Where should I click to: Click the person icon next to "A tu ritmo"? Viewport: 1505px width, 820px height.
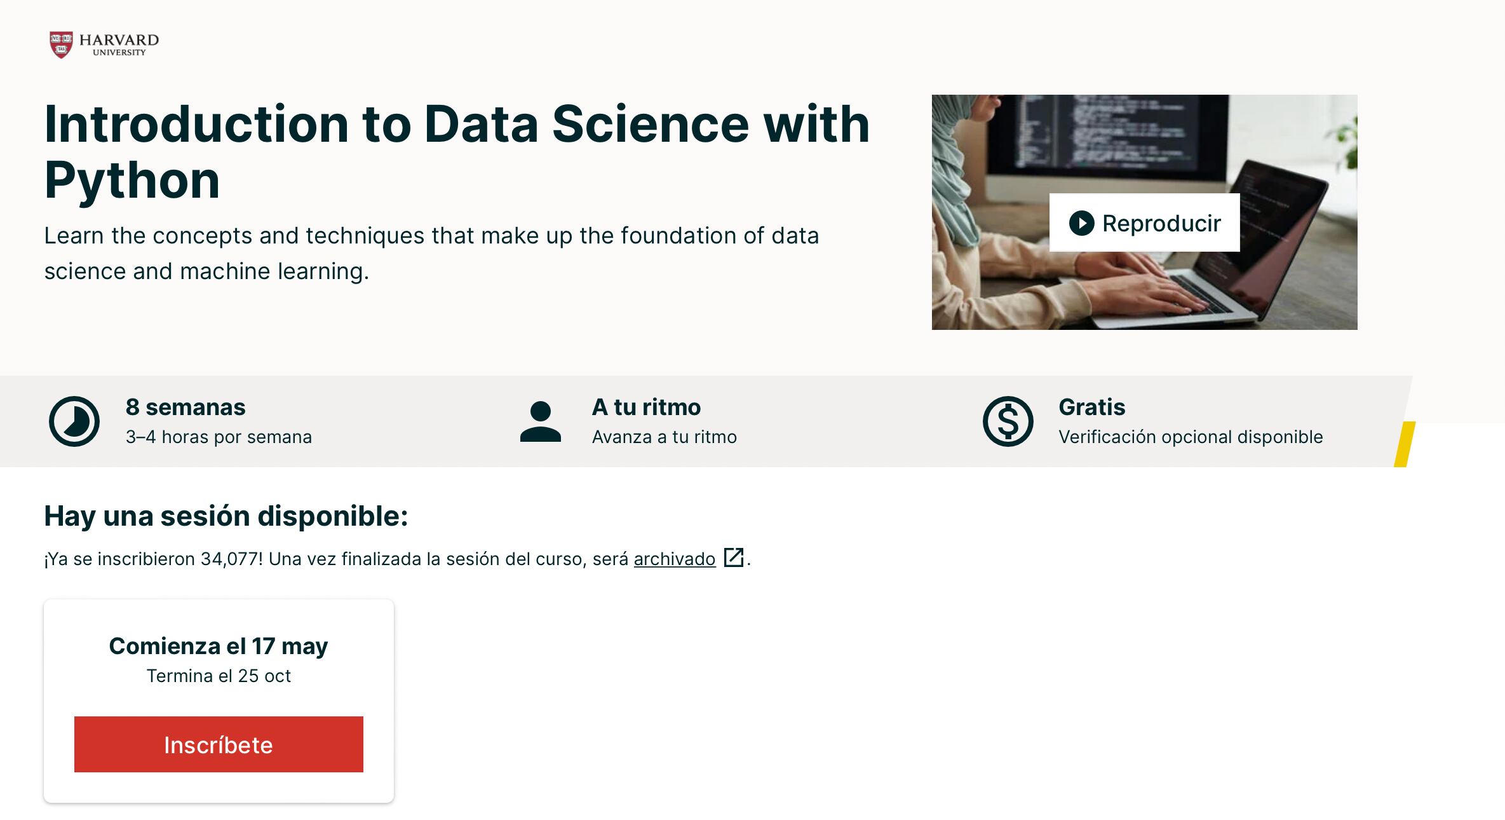tap(541, 421)
